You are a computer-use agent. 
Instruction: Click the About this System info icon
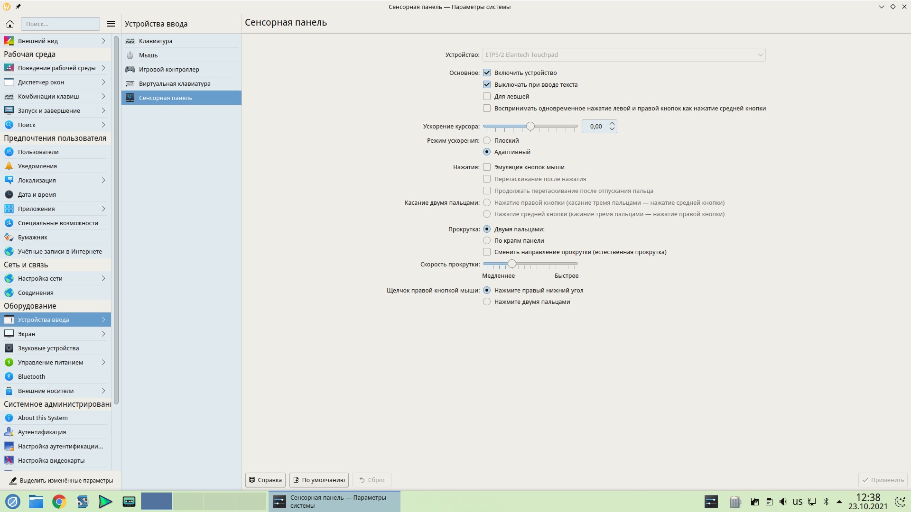[x=9, y=418]
